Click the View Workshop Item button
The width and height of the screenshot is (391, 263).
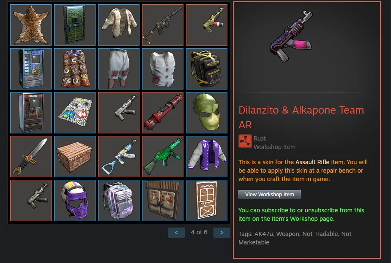(270, 195)
